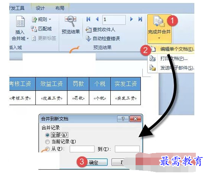Screen dimensions: 206x173
Task: Click 自动检查错误 auto check errors
Action: 103,39
